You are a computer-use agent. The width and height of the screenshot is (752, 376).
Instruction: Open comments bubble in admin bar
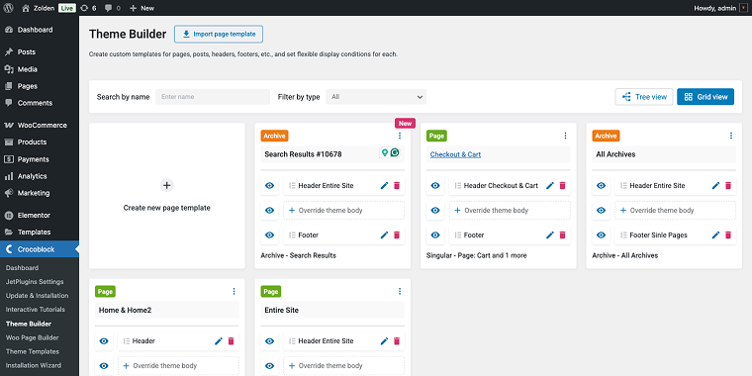click(112, 8)
